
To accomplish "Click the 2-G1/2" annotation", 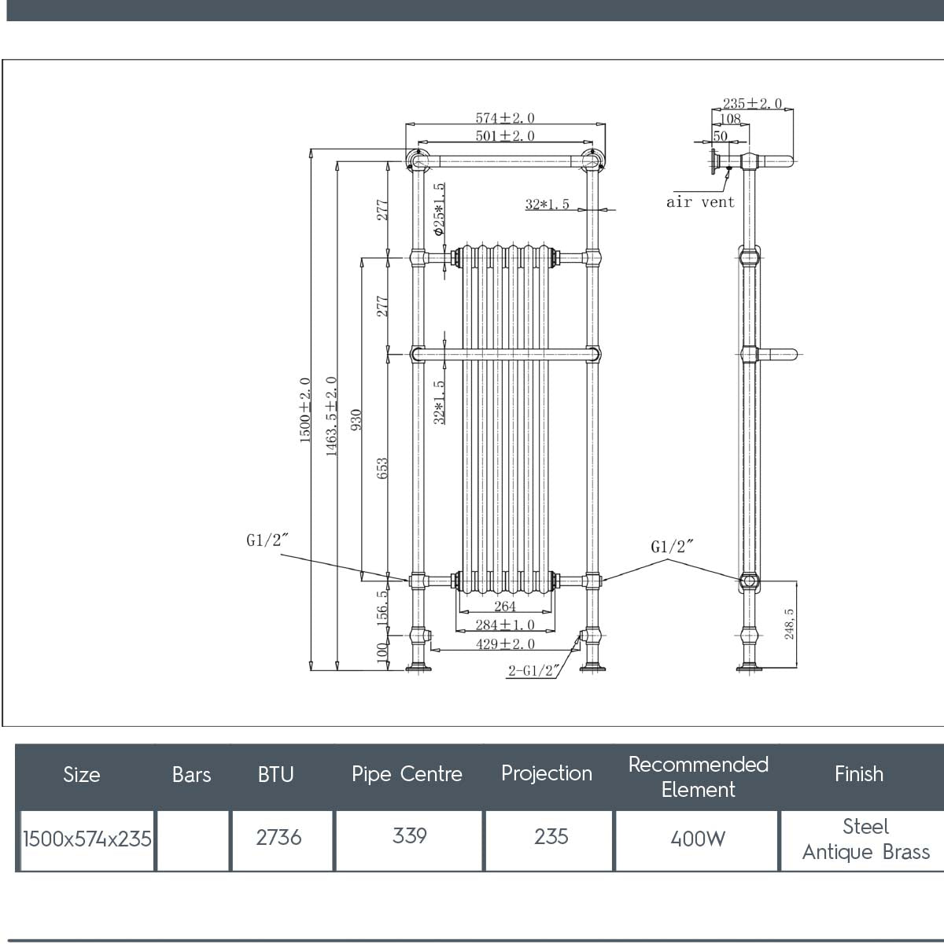I will click(x=535, y=671).
